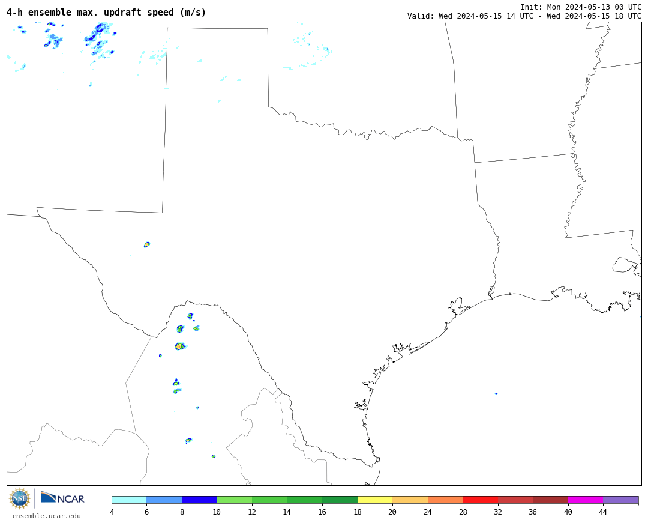
Task: Click the colorbar label '4'
Action: click(x=112, y=512)
